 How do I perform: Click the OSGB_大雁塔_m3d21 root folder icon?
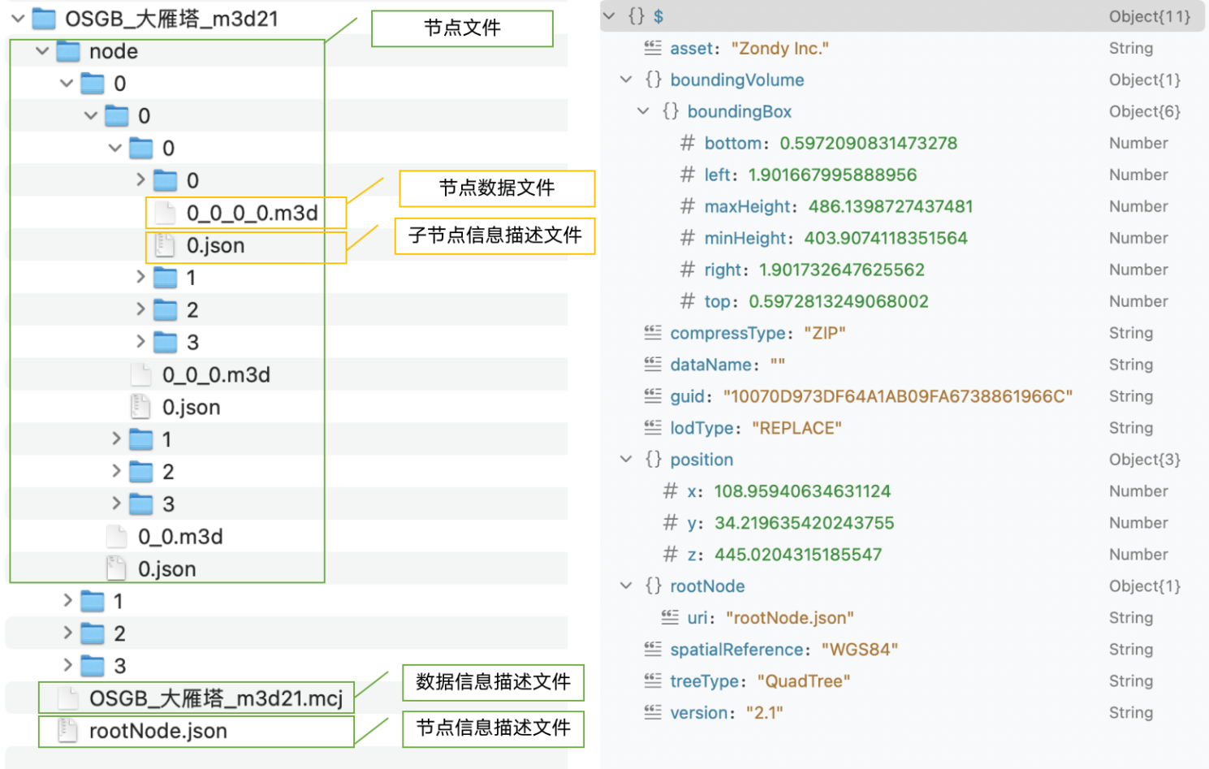(43, 19)
